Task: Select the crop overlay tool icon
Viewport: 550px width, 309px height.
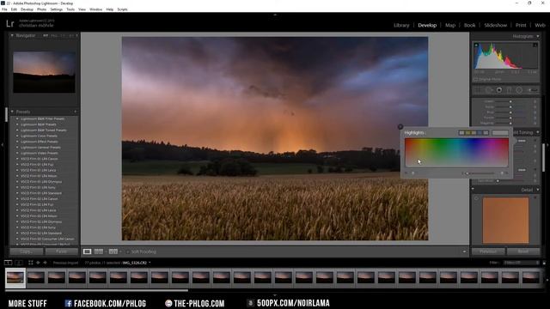Action: coord(478,90)
